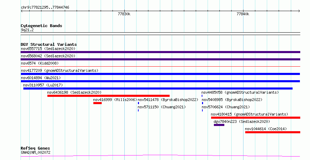The width and height of the screenshot is (310, 160).
Task: Click the Cytogenetic Bands track title
Action: click(41, 26)
